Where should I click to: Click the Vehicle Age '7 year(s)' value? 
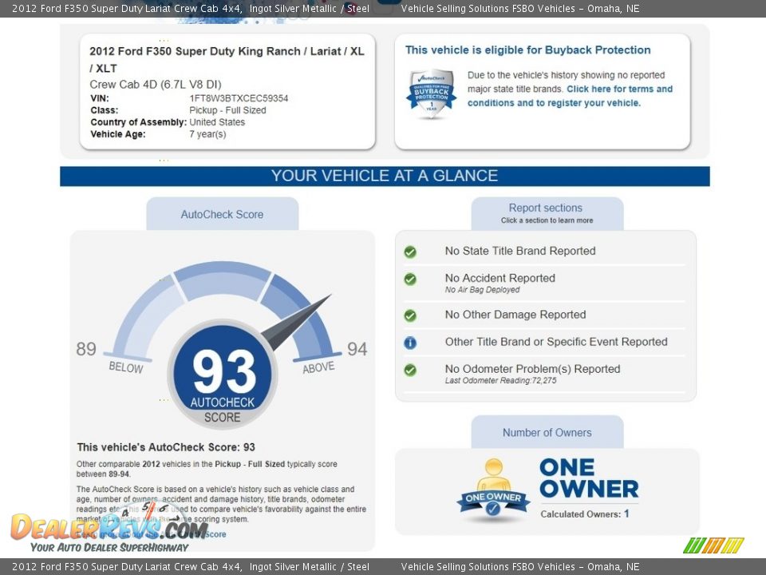click(x=207, y=134)
